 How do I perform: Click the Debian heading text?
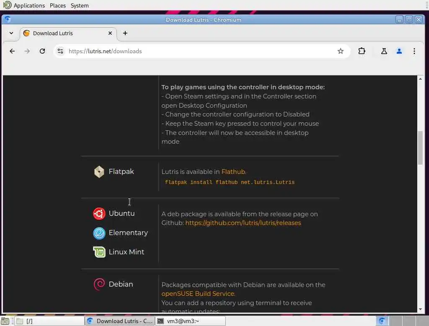coord(121,284)
